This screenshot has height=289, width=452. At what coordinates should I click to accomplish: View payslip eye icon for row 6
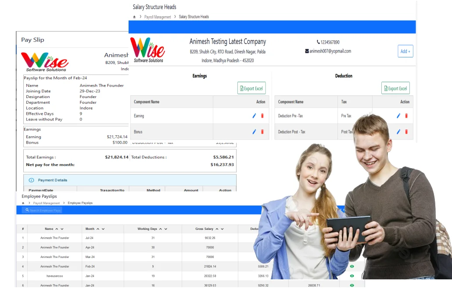pos(352,285)
